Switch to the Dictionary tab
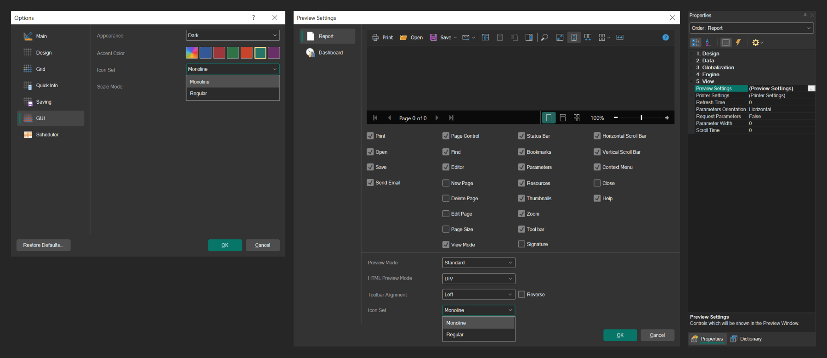The width and height of the screenshot is (827, 358). point(746,339)
